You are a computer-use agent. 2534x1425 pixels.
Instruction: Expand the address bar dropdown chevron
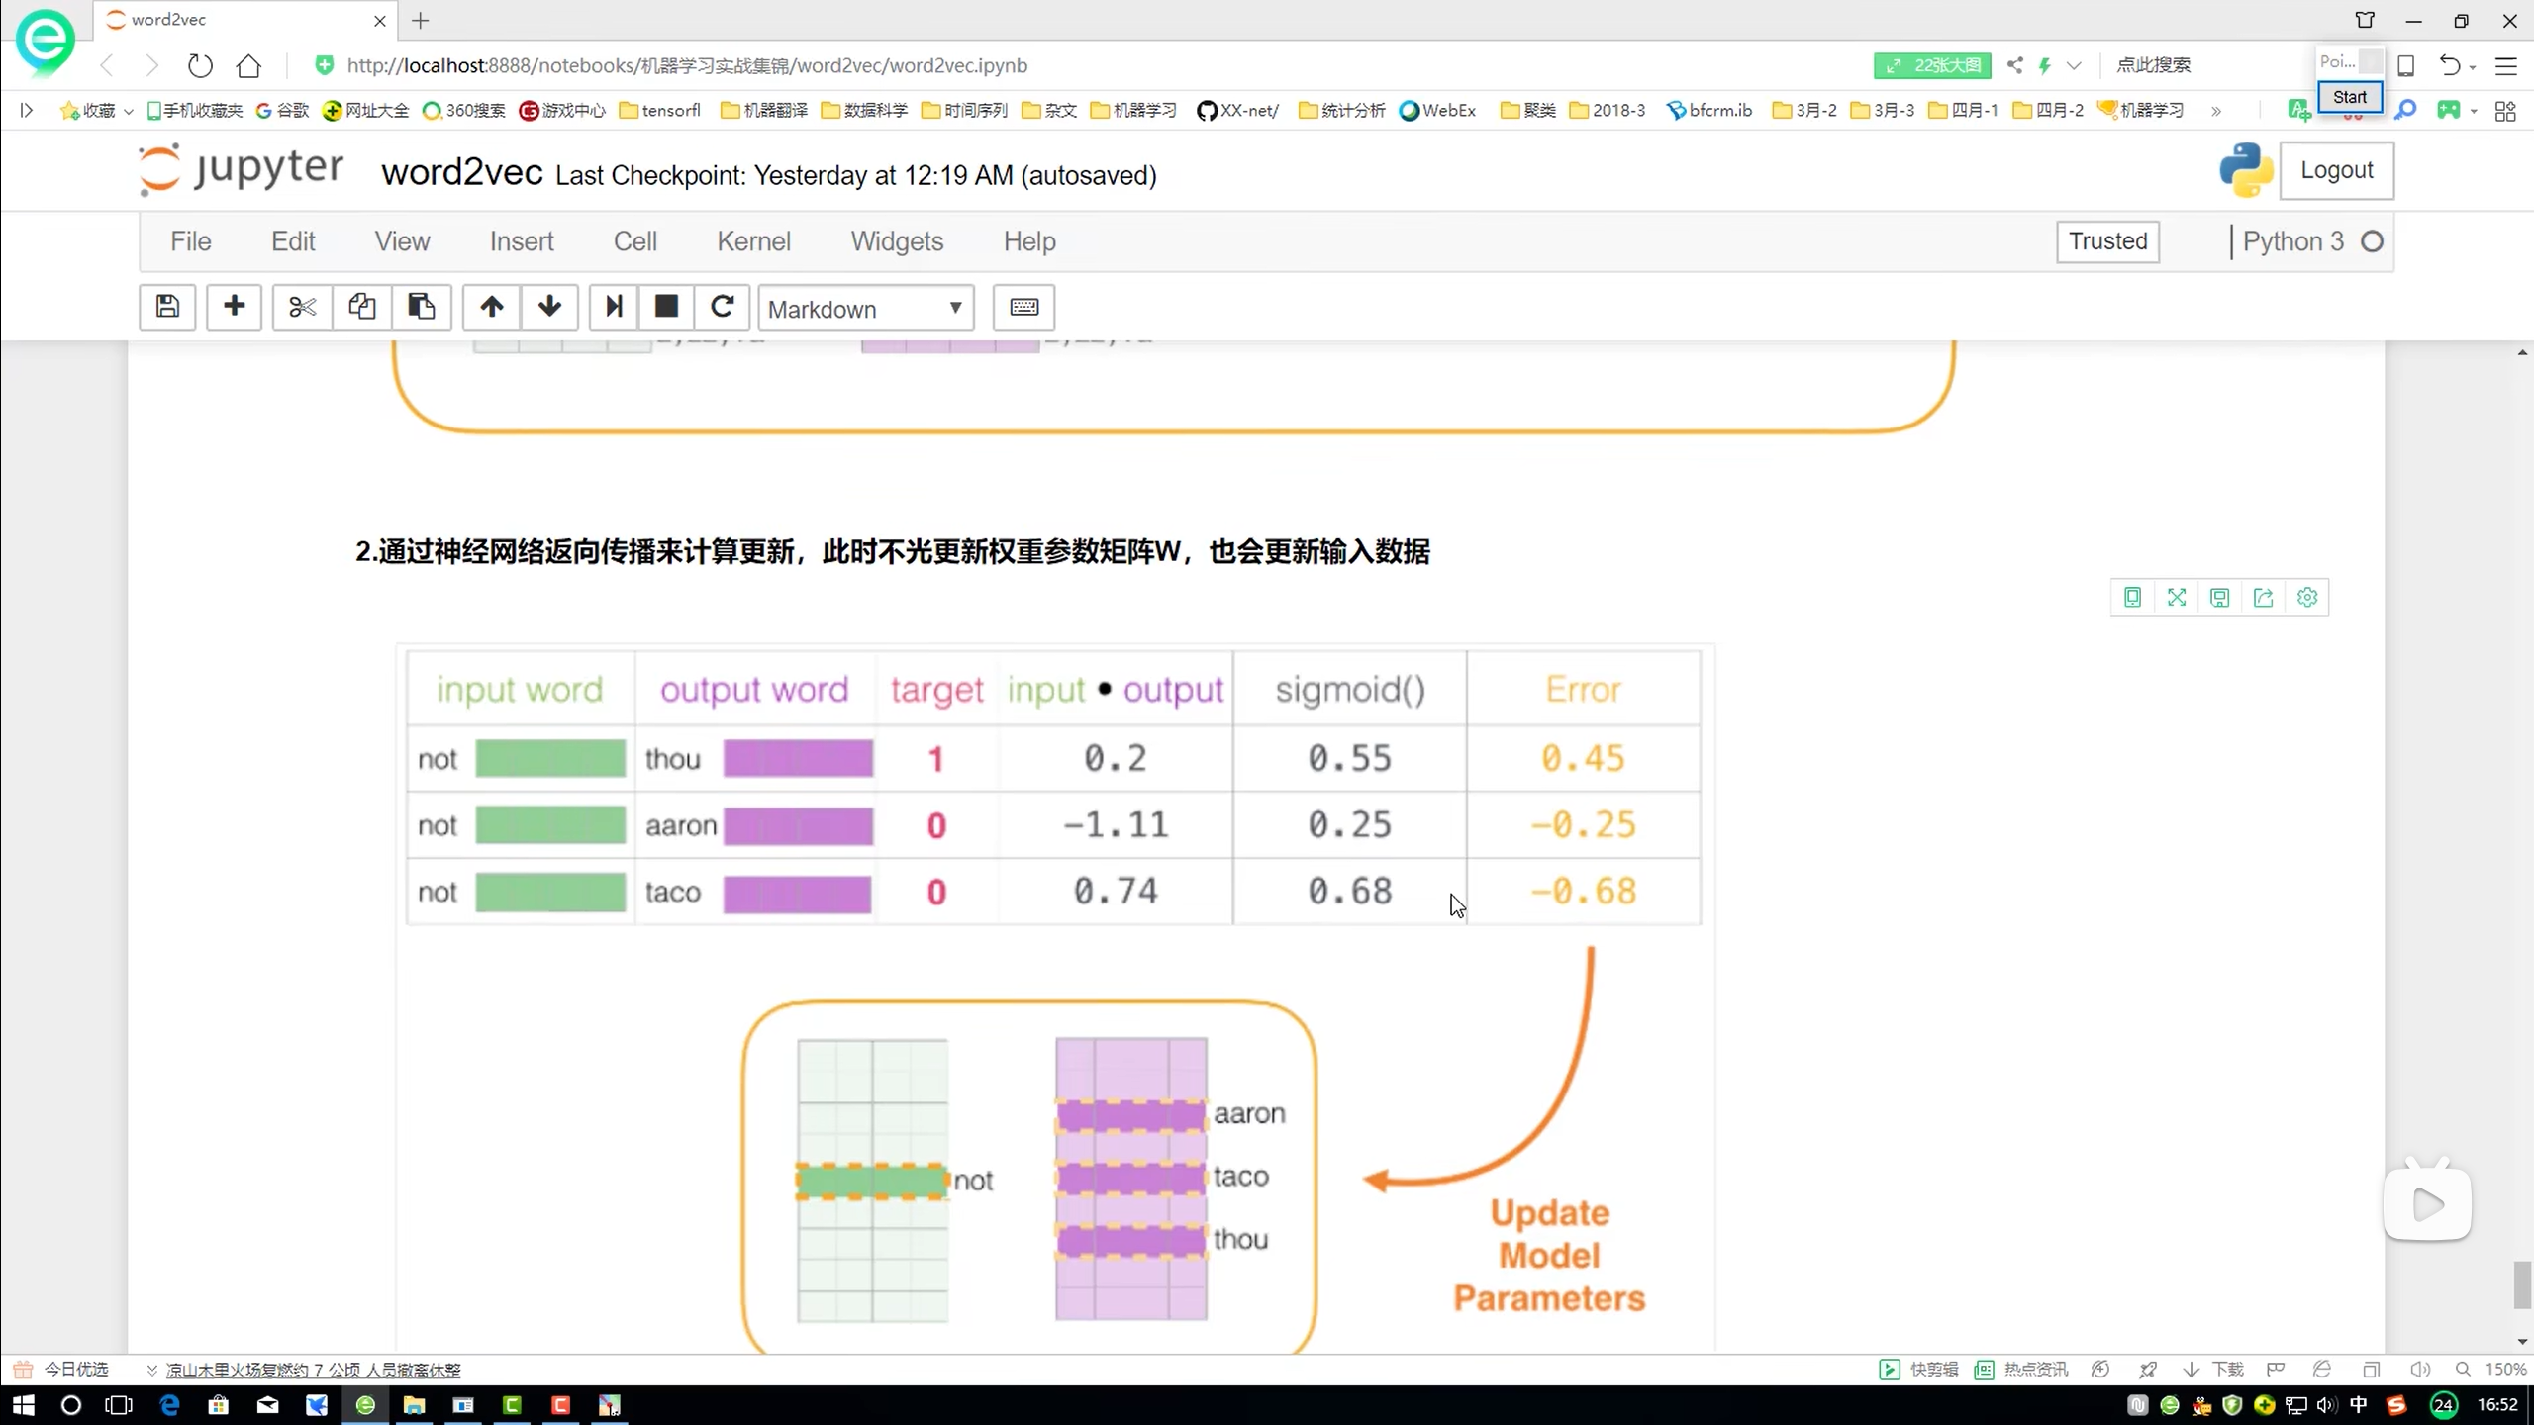click(2074, 65)
